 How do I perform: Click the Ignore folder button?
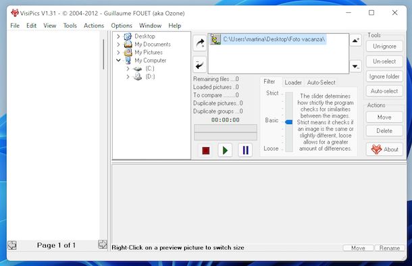point(384,76)
